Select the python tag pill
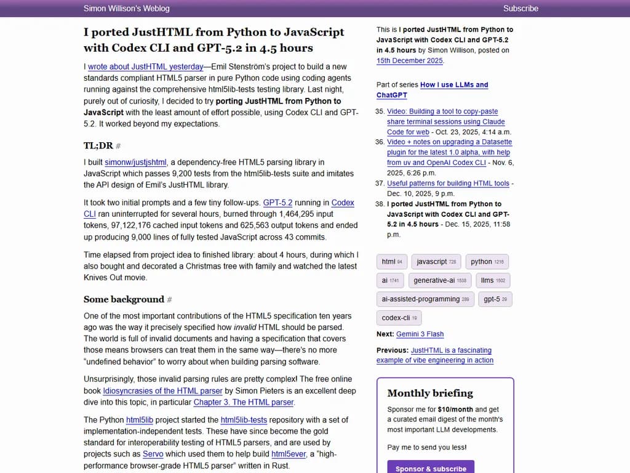 pos(487,261)
